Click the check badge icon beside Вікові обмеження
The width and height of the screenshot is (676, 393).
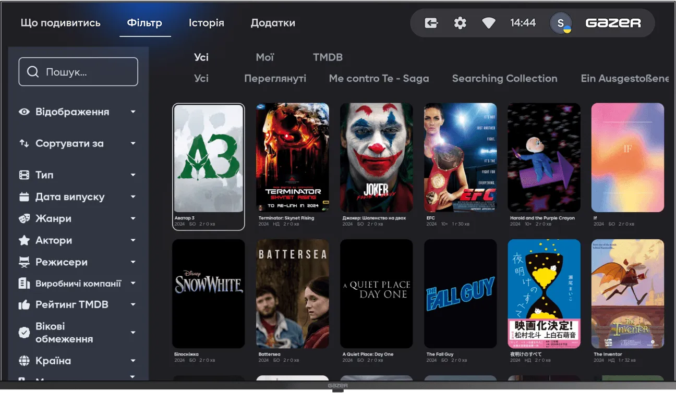pos(24,333)
